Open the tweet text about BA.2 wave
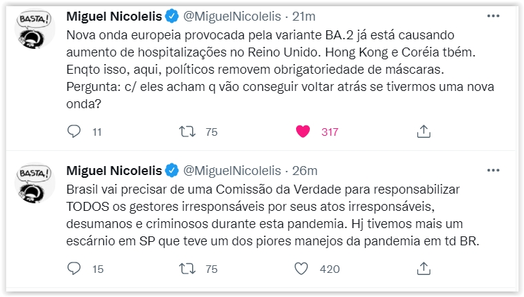524x297 pixels. click(x=275, y=70)
